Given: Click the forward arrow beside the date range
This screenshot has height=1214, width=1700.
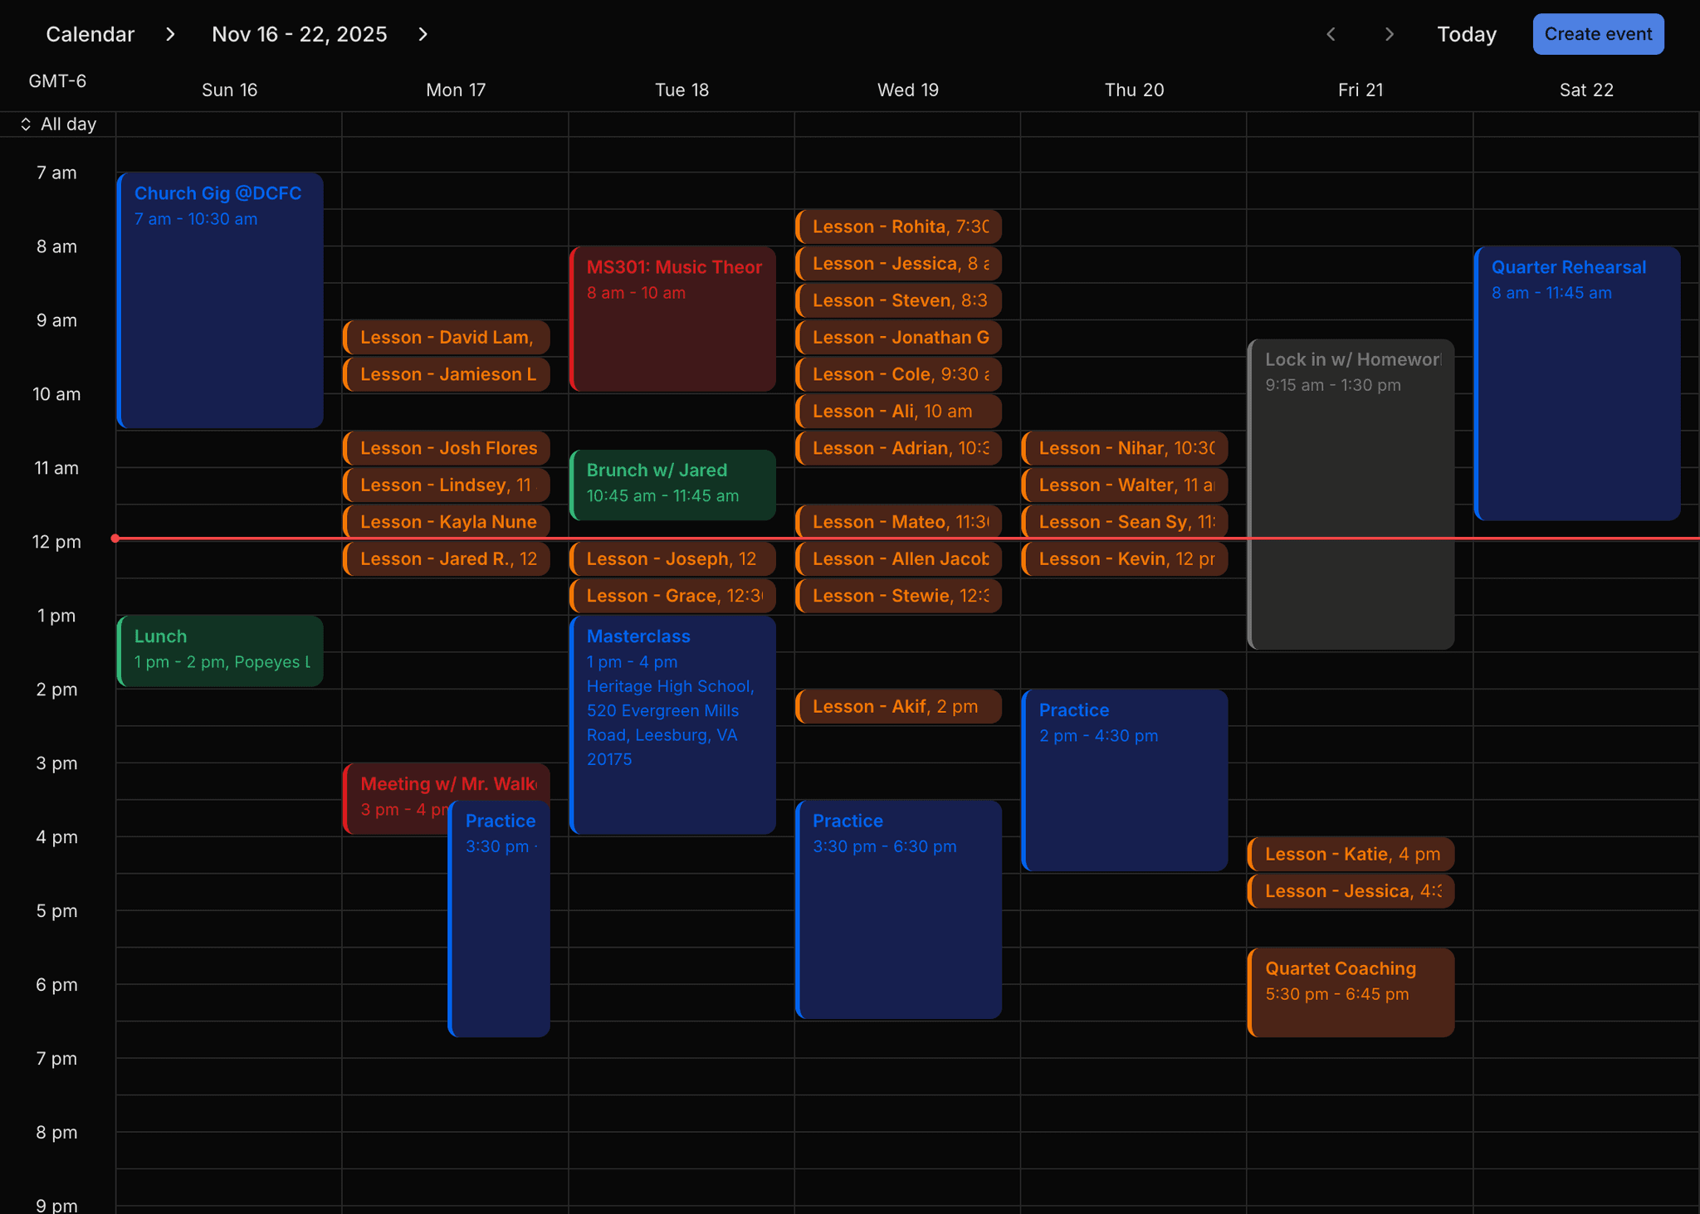Looking at the screenshot, I should pyautogui.click(x=423, y=34).
